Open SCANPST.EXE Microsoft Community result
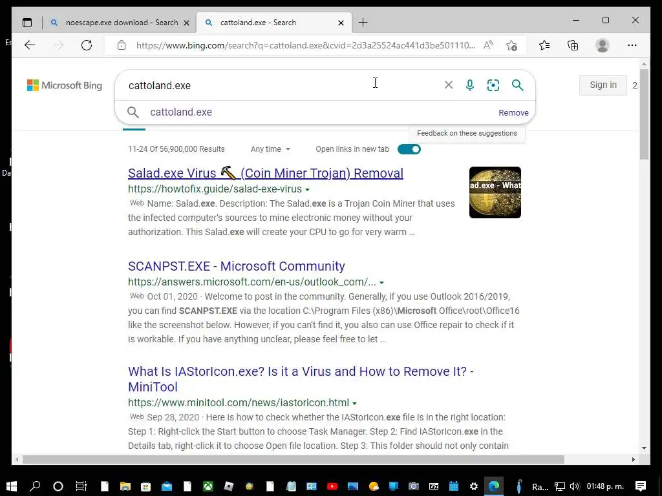 pos(237,266)
